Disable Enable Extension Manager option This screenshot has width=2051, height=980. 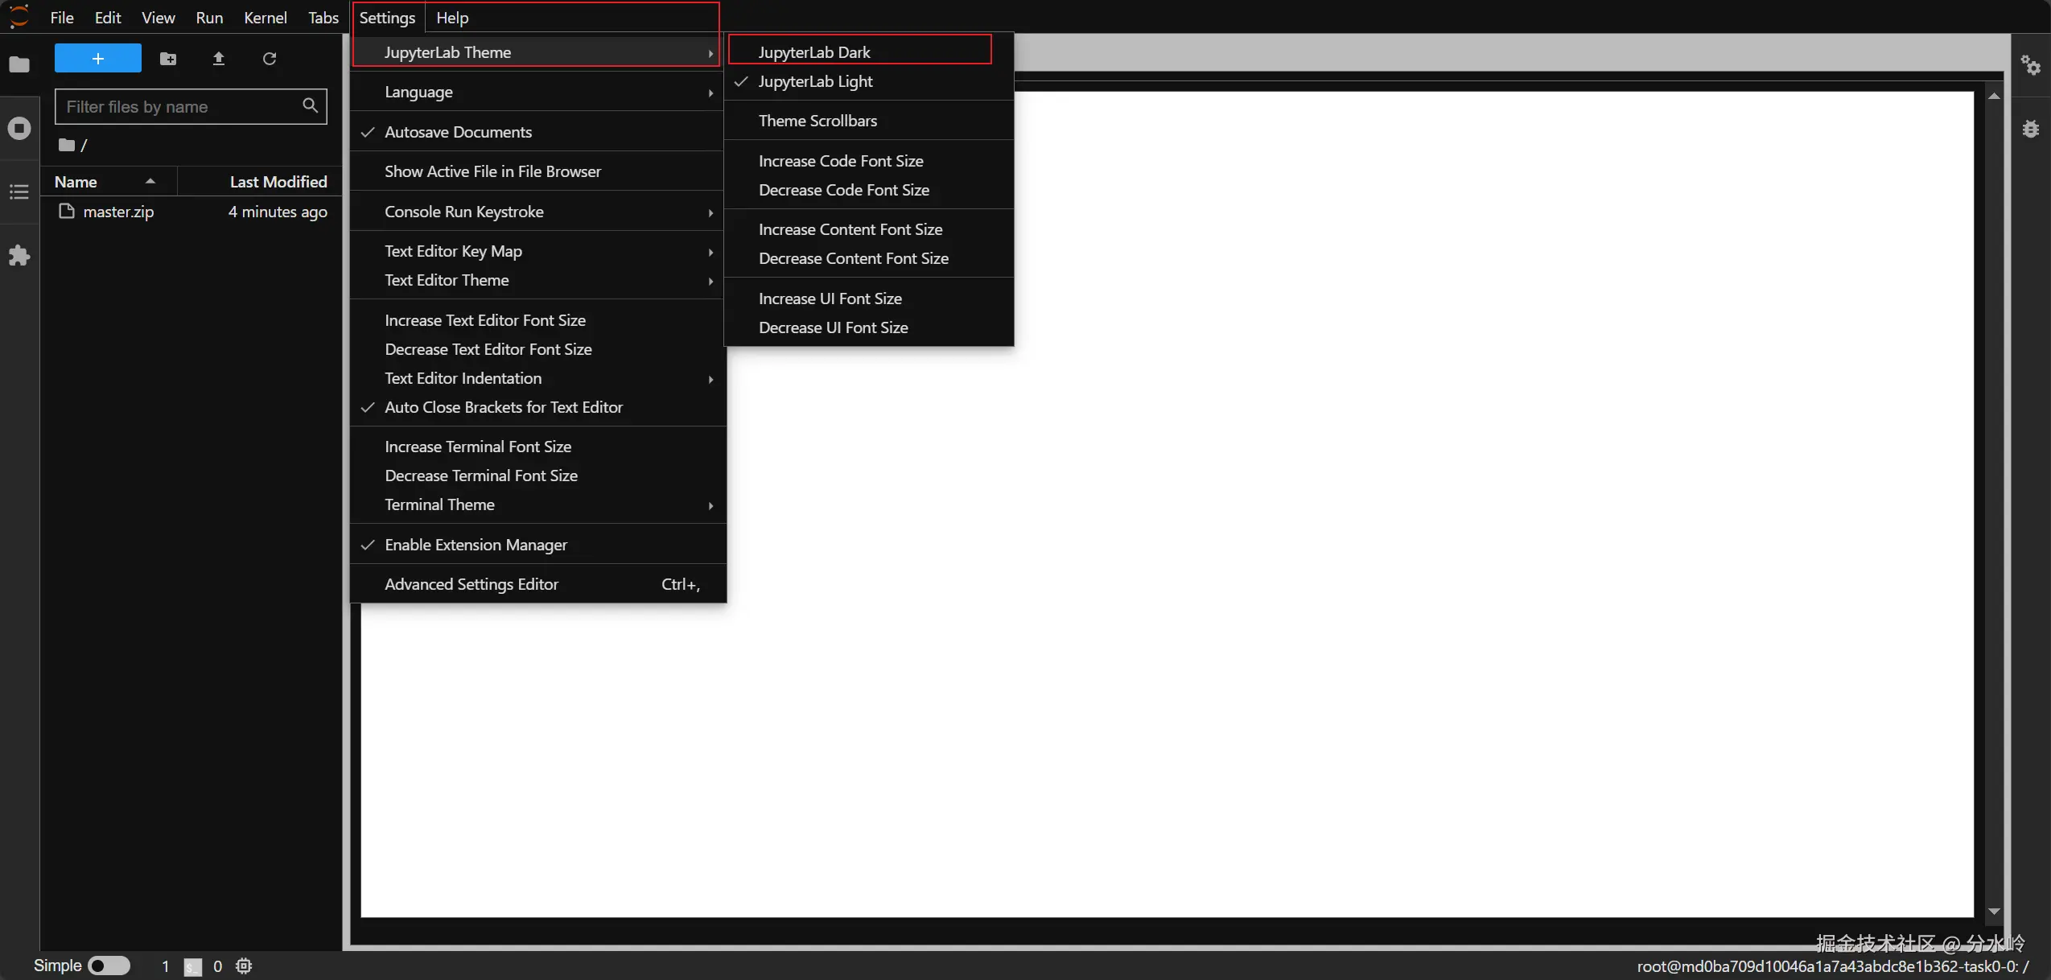475,545
